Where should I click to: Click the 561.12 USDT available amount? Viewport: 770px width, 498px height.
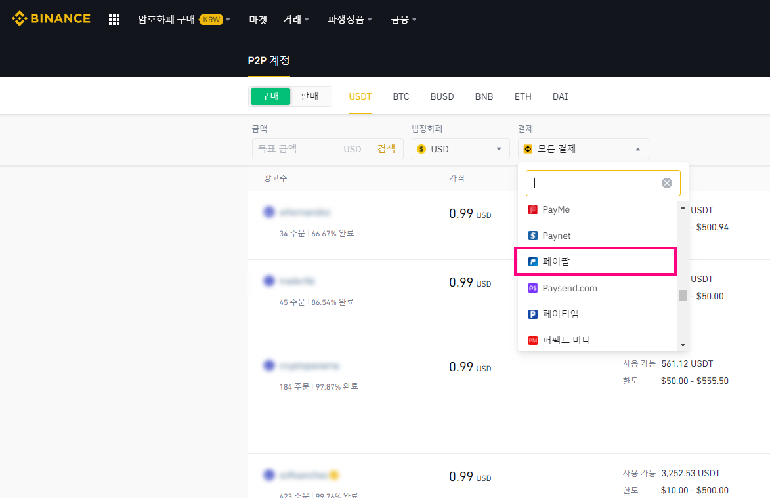click(x=687, y=363)
